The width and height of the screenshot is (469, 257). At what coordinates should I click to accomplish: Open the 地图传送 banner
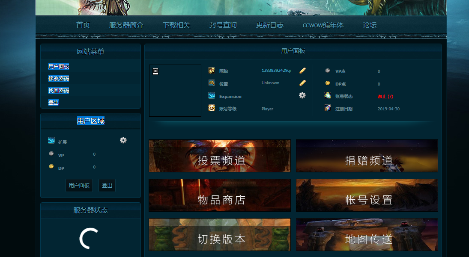(x=367, y=234)
